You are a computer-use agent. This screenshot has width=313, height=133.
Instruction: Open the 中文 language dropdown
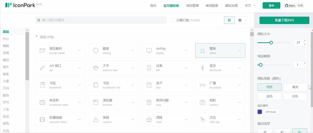click(250, 5)
